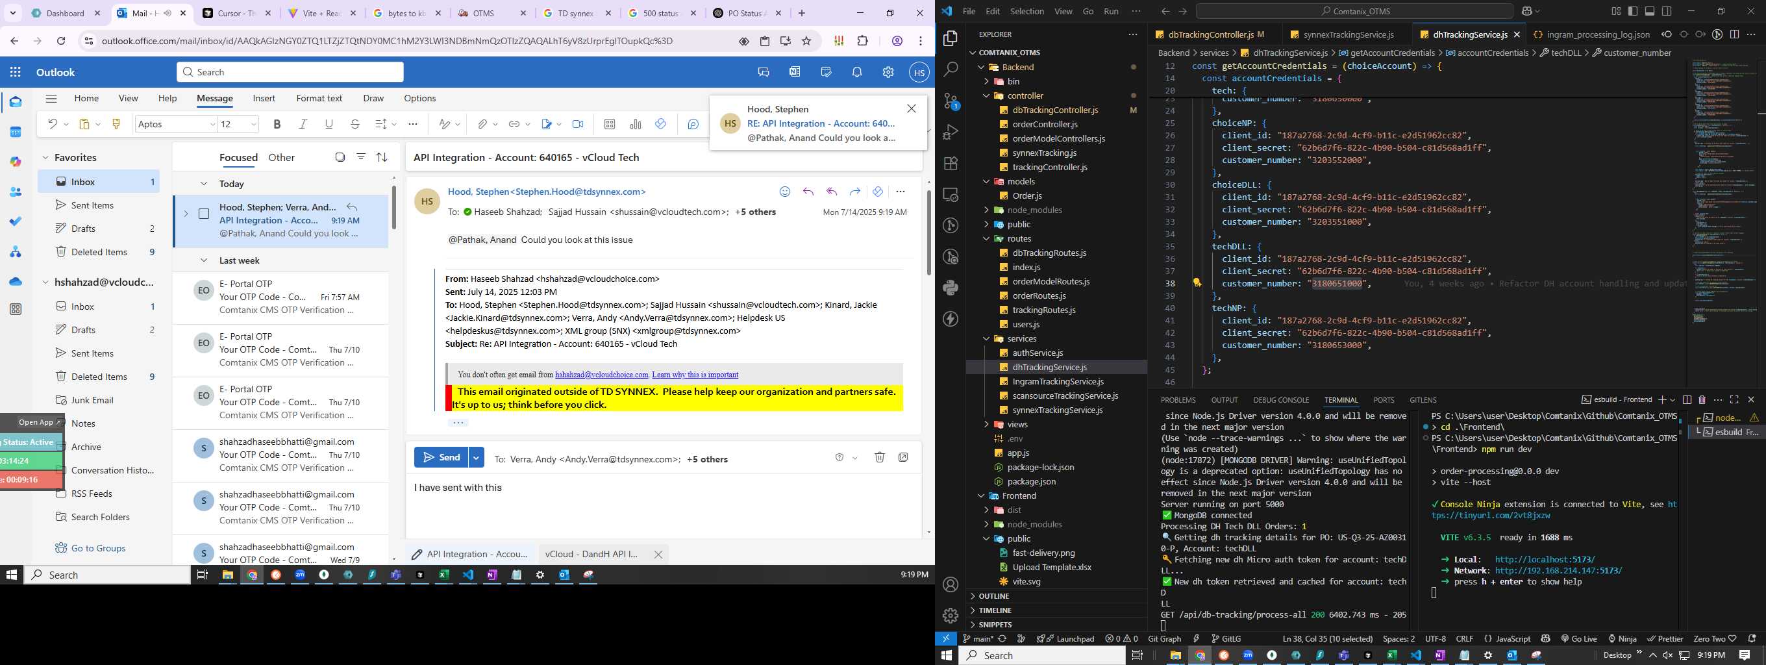Switch to the PROBLEMS panel tab
The image size is (1766, 665).
click(x=1178, y=399)
